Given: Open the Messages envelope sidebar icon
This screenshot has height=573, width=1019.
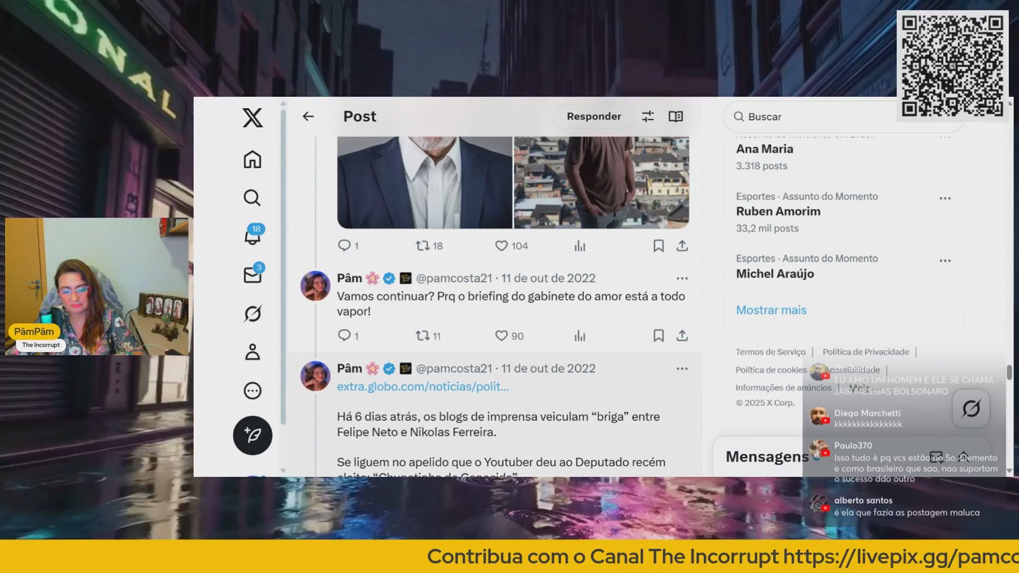Looking at the screenshot, I should coord(253,275).
